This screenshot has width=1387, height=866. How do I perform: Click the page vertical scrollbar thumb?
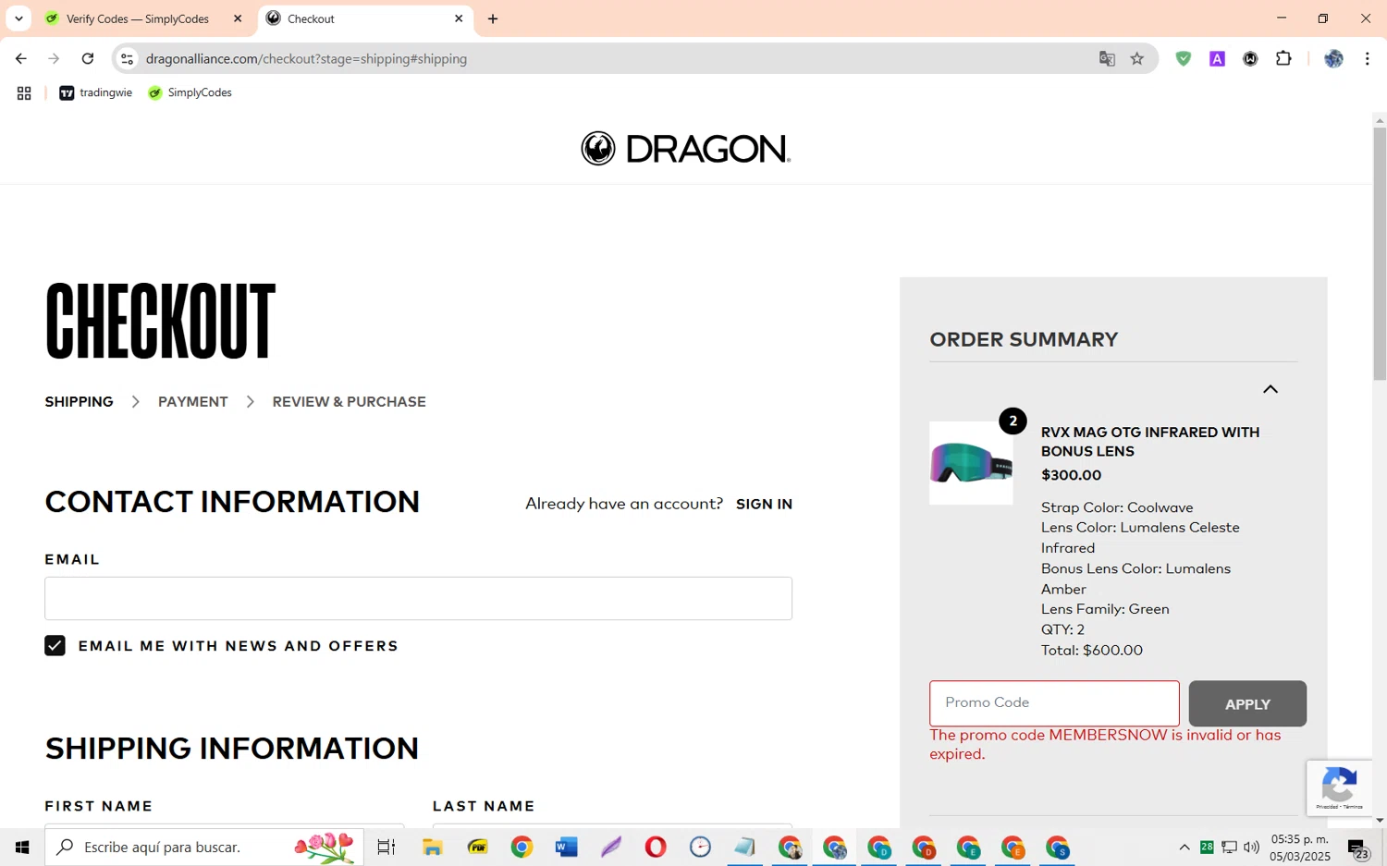(x=1380, y=253)
